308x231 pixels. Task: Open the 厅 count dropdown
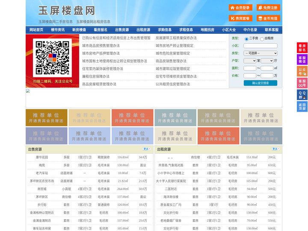267,61
